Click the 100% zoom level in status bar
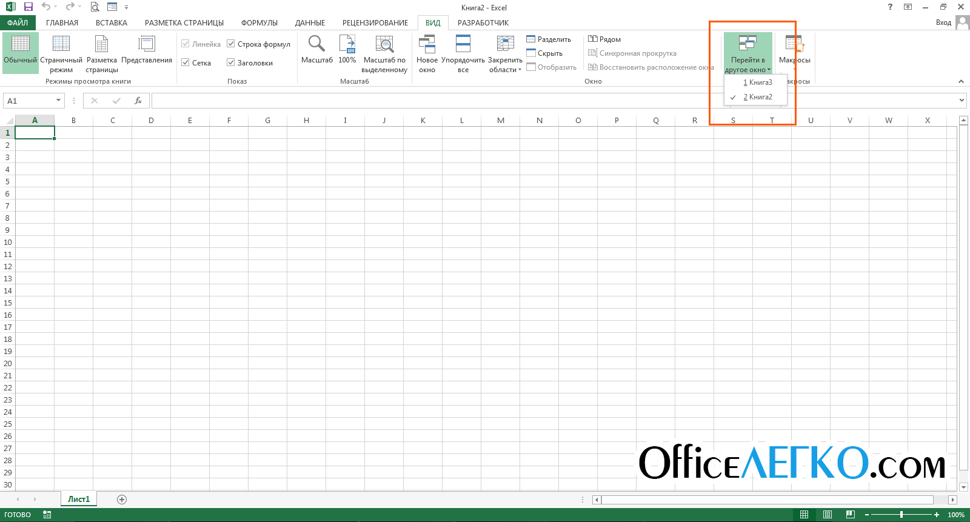Screen dimensions: 970x522 tap(956, 515)
